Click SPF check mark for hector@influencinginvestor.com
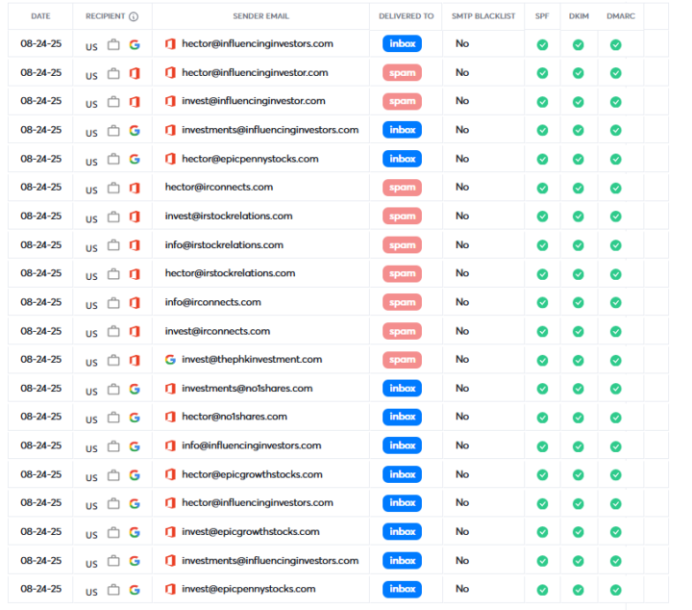The width and height of the screenshot is (692, 610). [542, 73]
